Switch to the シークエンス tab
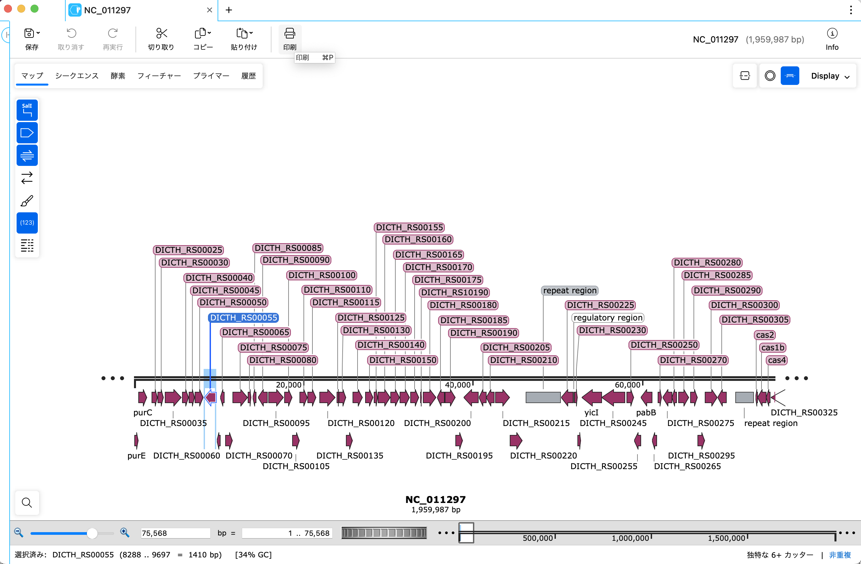 (76, 76)
